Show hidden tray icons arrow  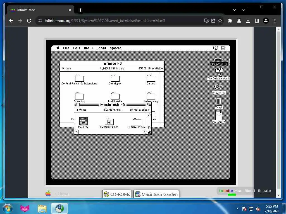coord(237,209)
